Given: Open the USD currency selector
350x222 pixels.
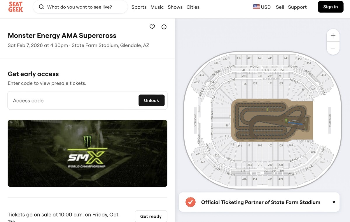Looking at the screenshot, I should (x=262, y=7).
